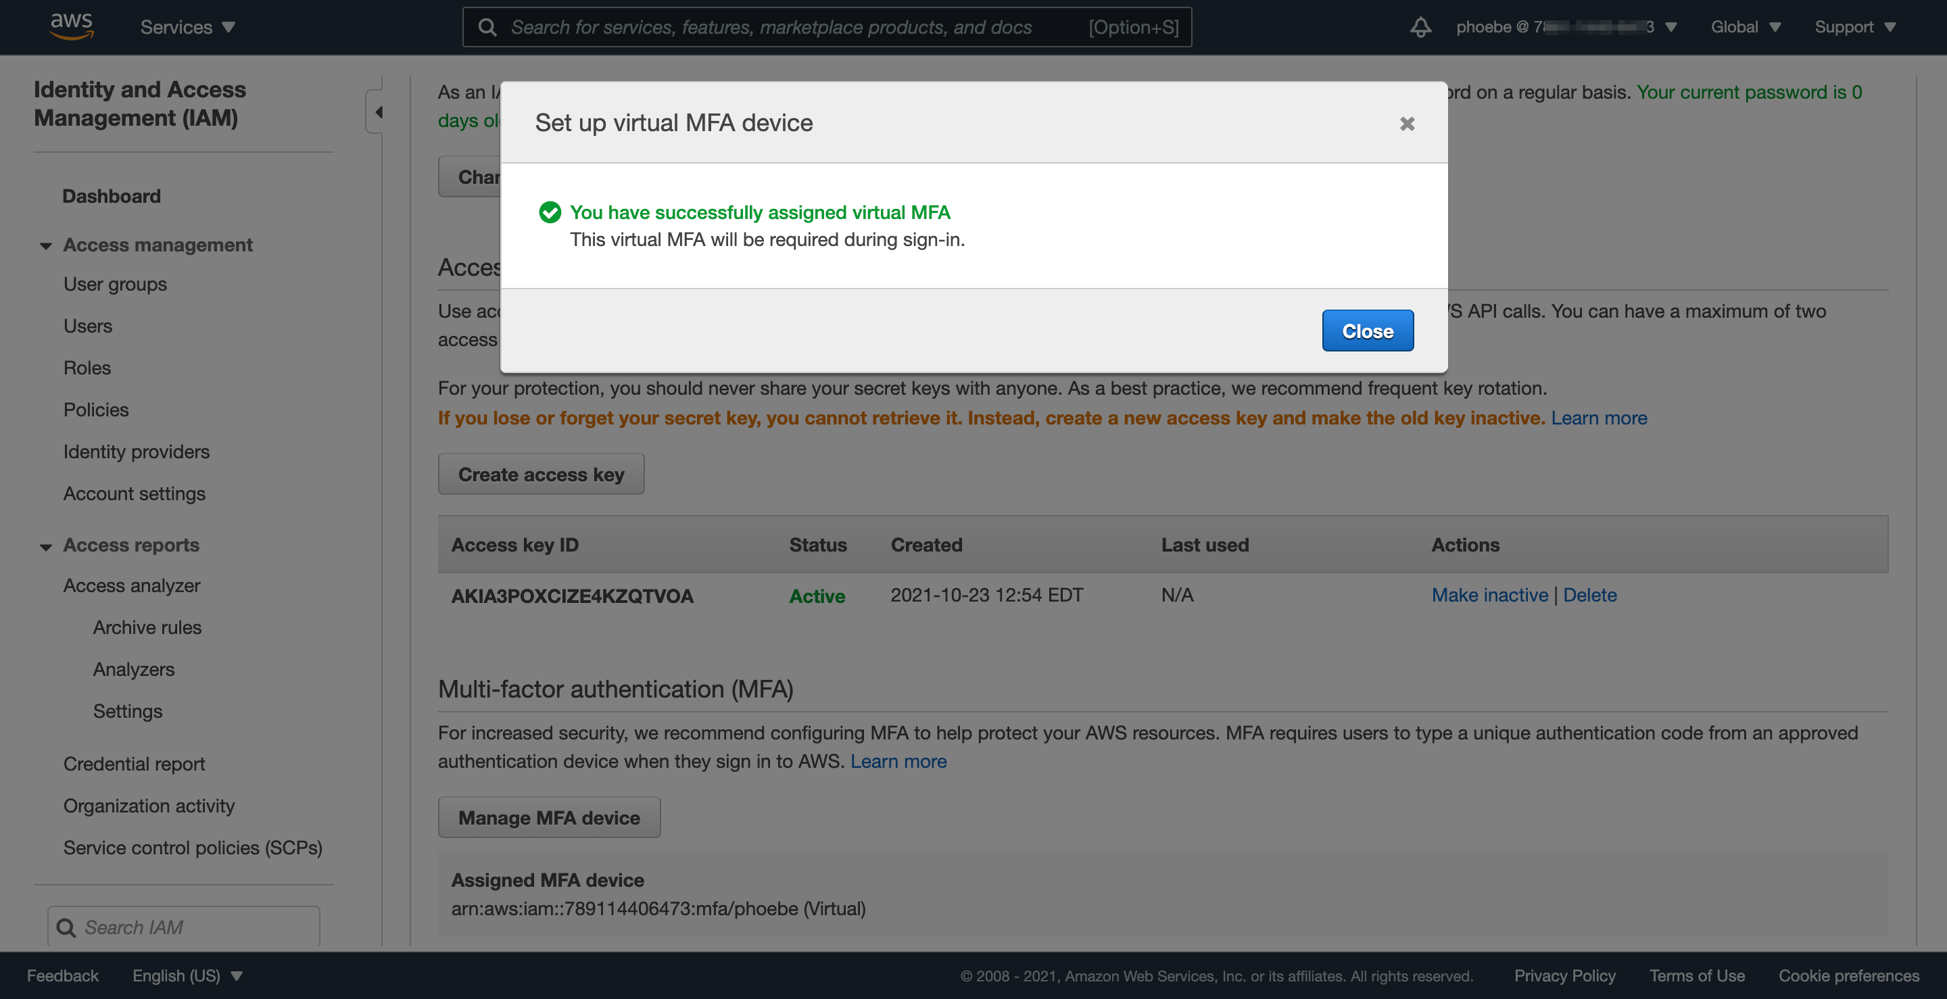Viewport: 1947px width, 999px height.
Task: Click the Last used column header
Action: 1205,545
